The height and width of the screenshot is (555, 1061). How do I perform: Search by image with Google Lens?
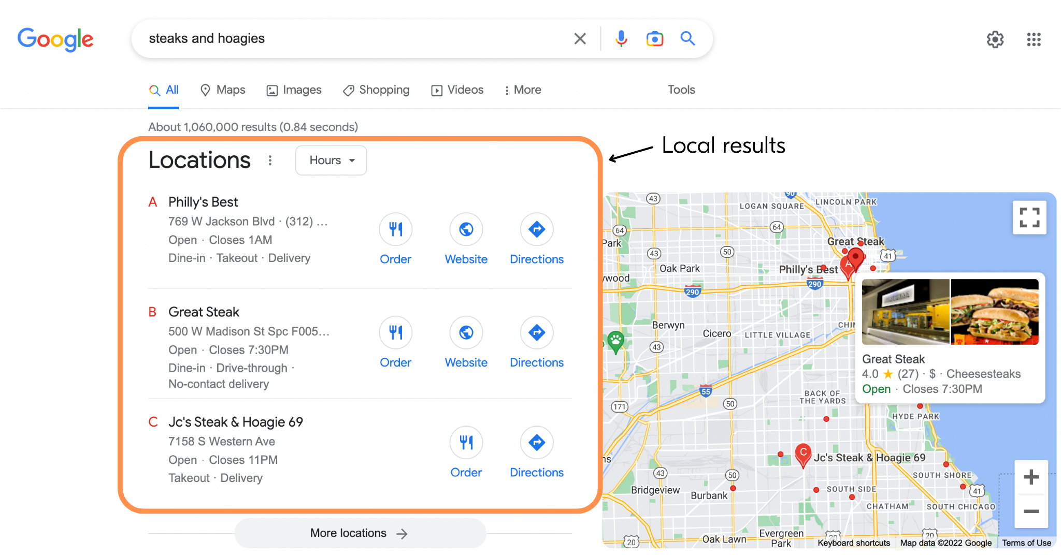(x=654, y=38)
